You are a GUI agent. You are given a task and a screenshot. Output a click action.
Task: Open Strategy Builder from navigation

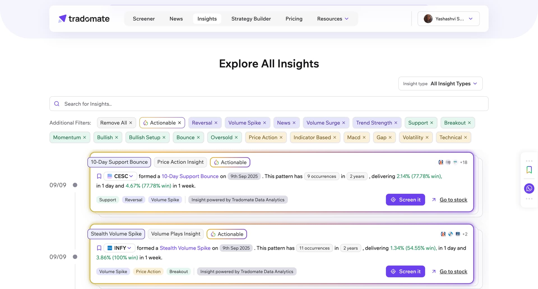pos(251,19)
